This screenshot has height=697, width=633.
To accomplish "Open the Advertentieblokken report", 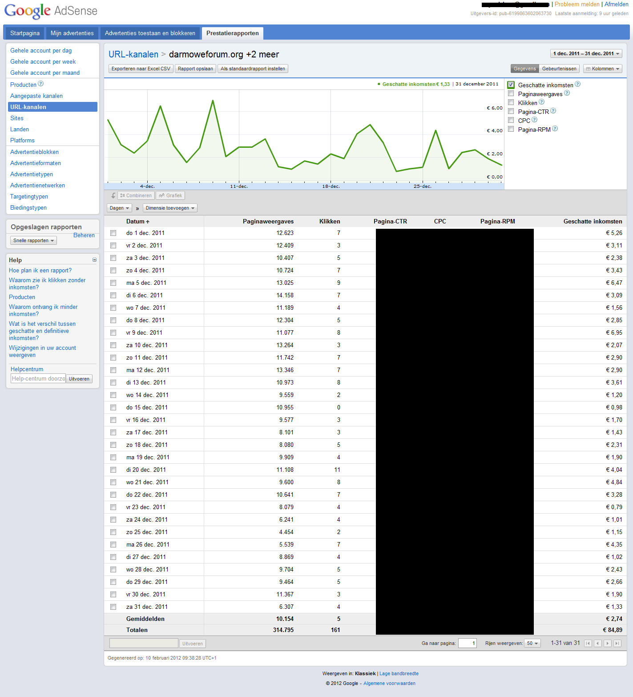I will point(34,152).
